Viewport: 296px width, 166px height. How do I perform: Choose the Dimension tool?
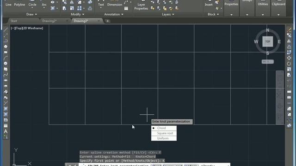point(115,4)
